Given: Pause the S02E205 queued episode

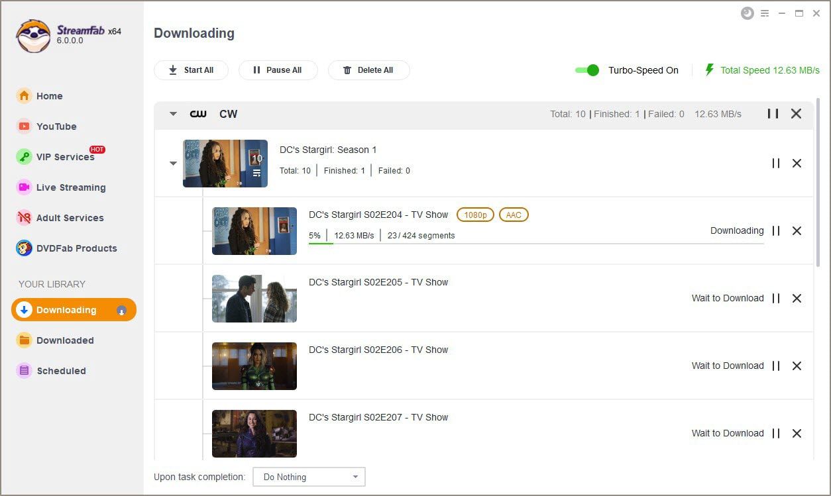Looking at the screenshot, I should [x=775, y=298].
